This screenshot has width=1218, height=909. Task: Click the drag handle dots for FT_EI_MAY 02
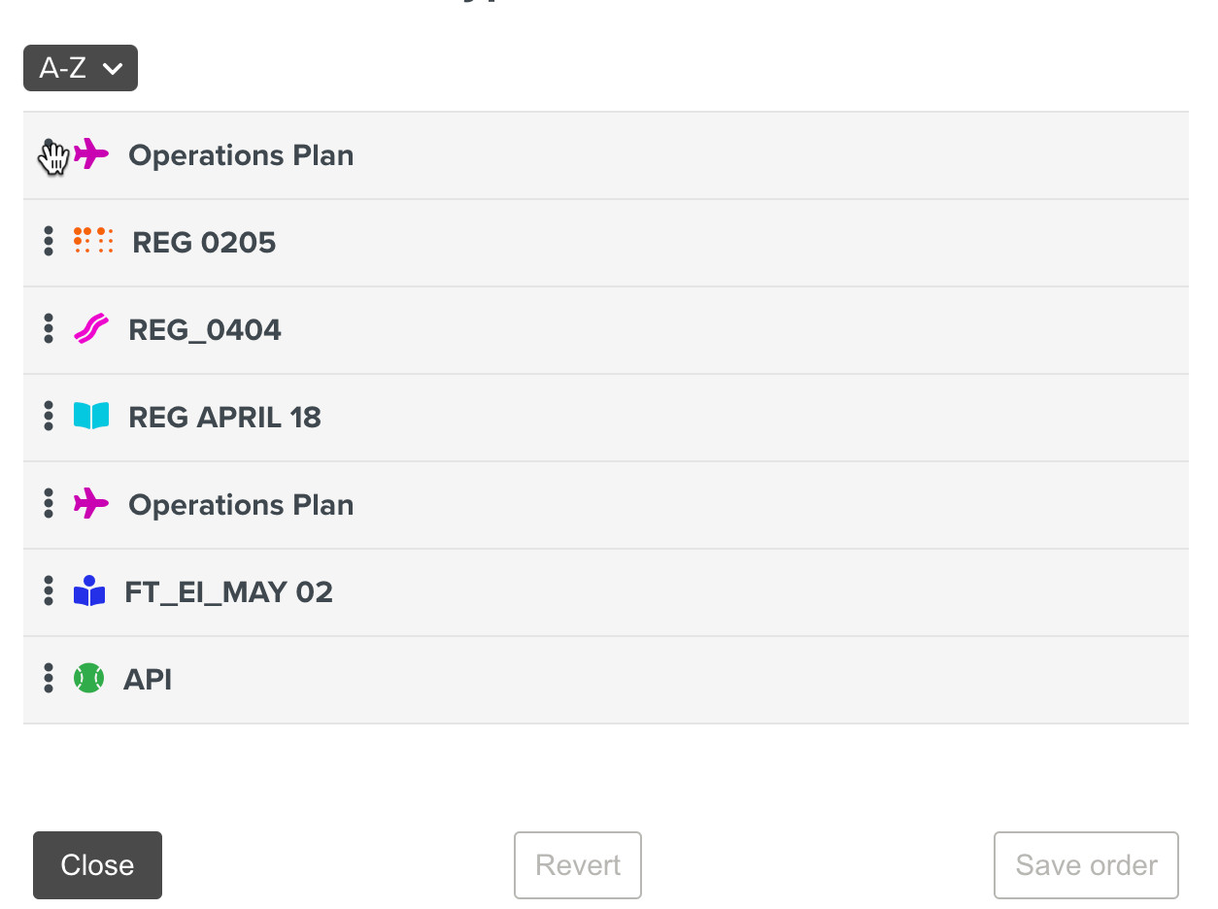coord(49,591)
